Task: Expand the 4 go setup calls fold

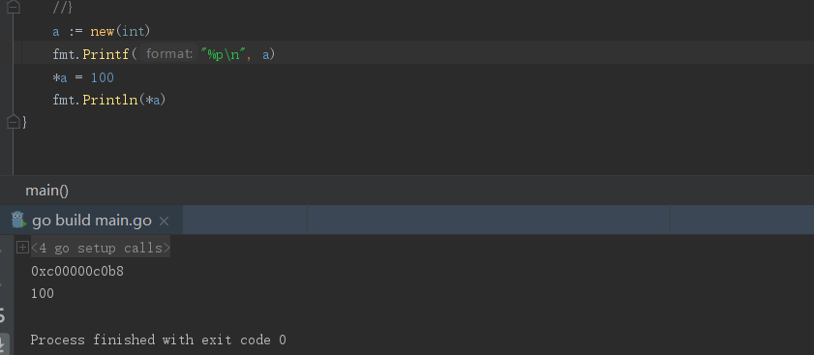Action: 22,248
